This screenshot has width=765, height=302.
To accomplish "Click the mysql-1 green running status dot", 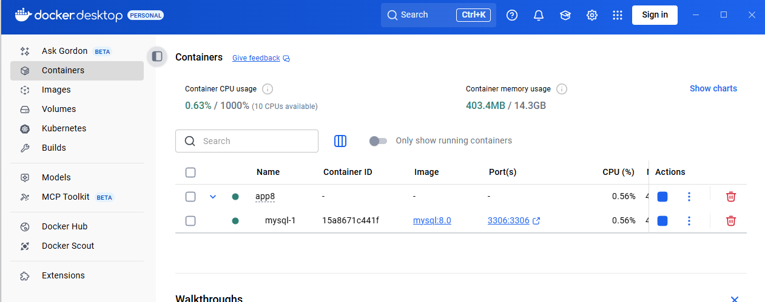I will click(235, 221).
